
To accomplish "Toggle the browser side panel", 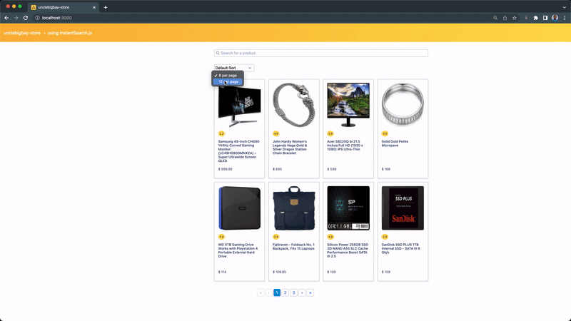I will tap(545, 18).
